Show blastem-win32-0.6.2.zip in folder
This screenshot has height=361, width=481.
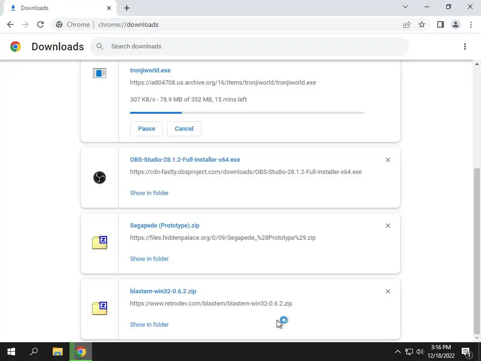pos(149,324)
